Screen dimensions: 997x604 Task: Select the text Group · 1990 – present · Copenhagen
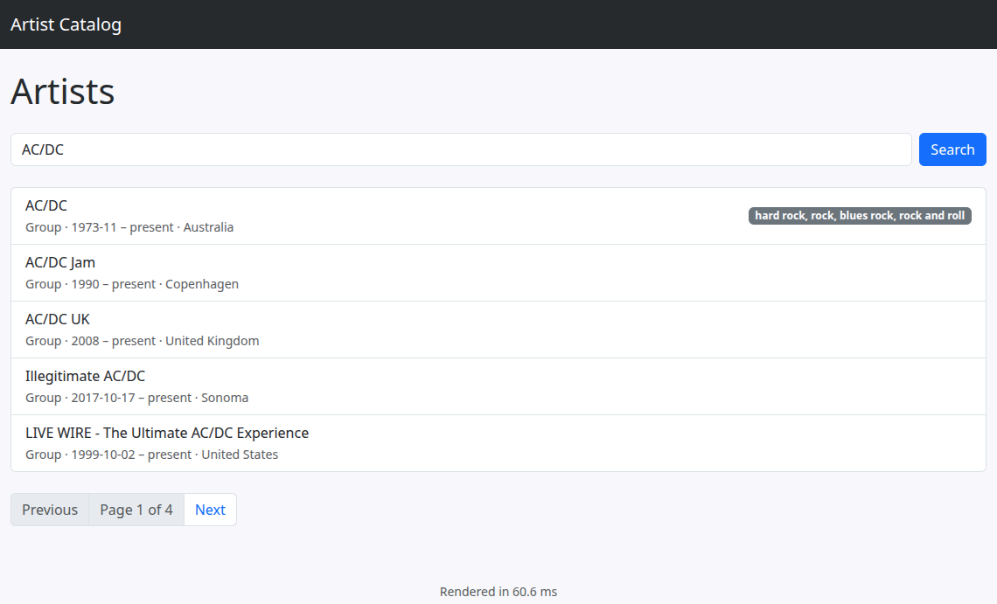(x=131, y=284)
